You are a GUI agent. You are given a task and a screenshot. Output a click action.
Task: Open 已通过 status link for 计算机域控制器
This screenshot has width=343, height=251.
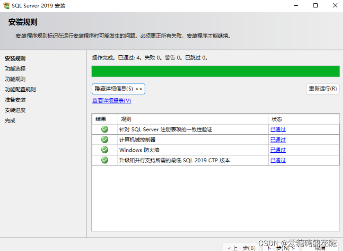point(278,140)
